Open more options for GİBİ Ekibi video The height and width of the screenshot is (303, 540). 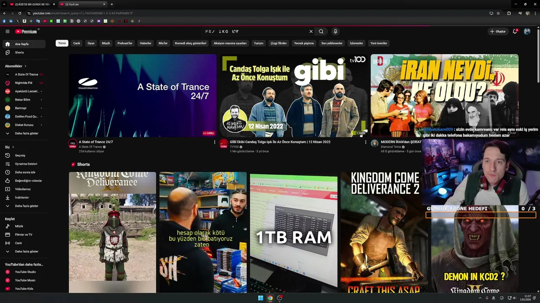coord(365,142)
